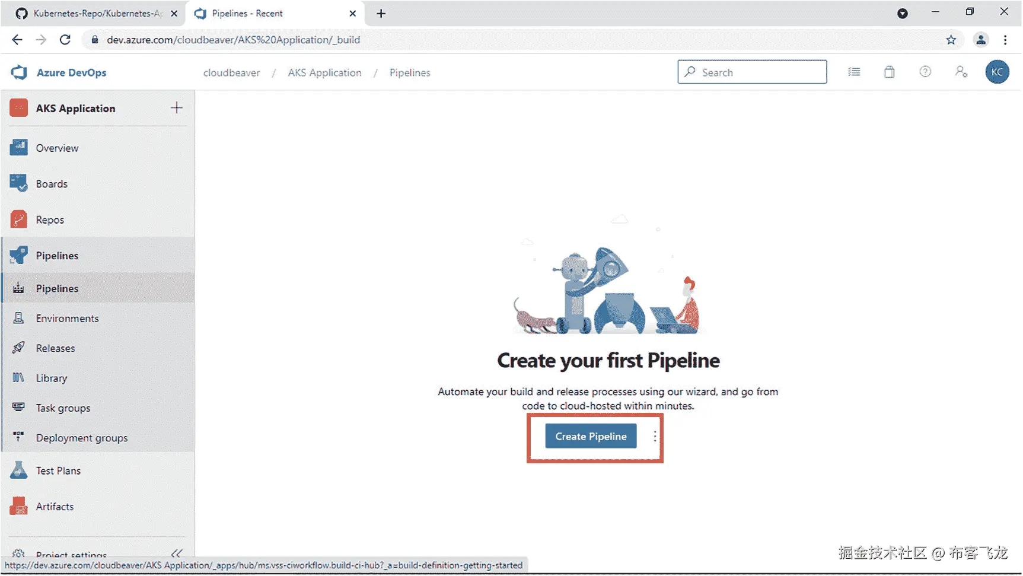Reload the current page
This screenshot has width=1023, height=576.
(x=65, y=40)
